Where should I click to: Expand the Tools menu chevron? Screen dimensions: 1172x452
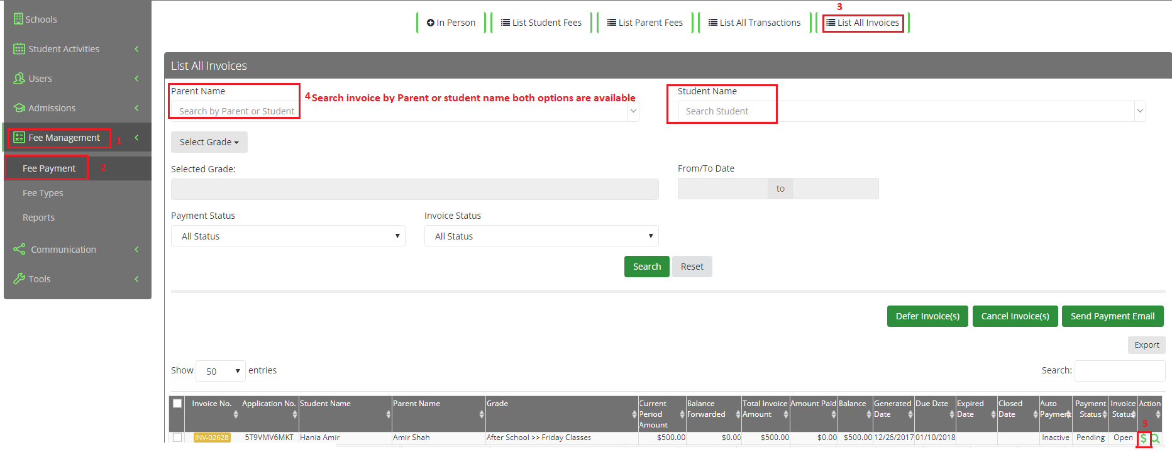point(136,279)
